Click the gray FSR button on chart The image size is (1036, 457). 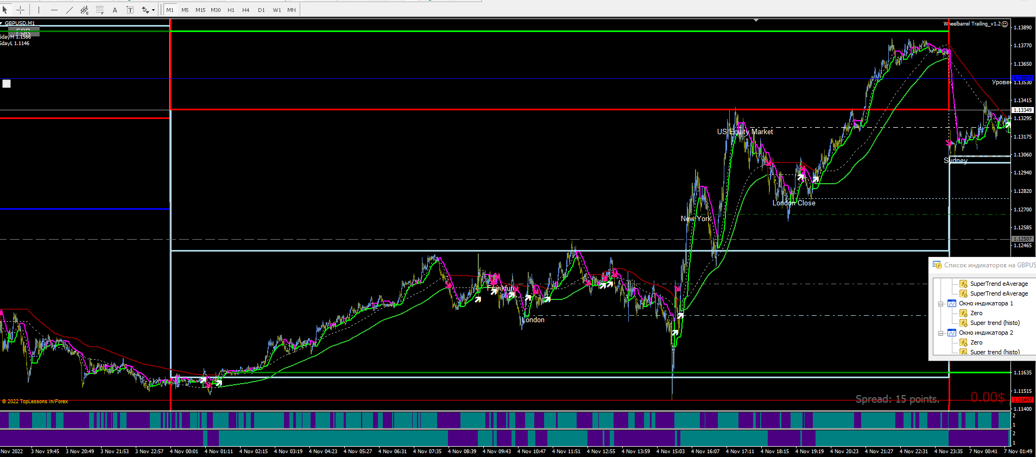click(23, 32)
